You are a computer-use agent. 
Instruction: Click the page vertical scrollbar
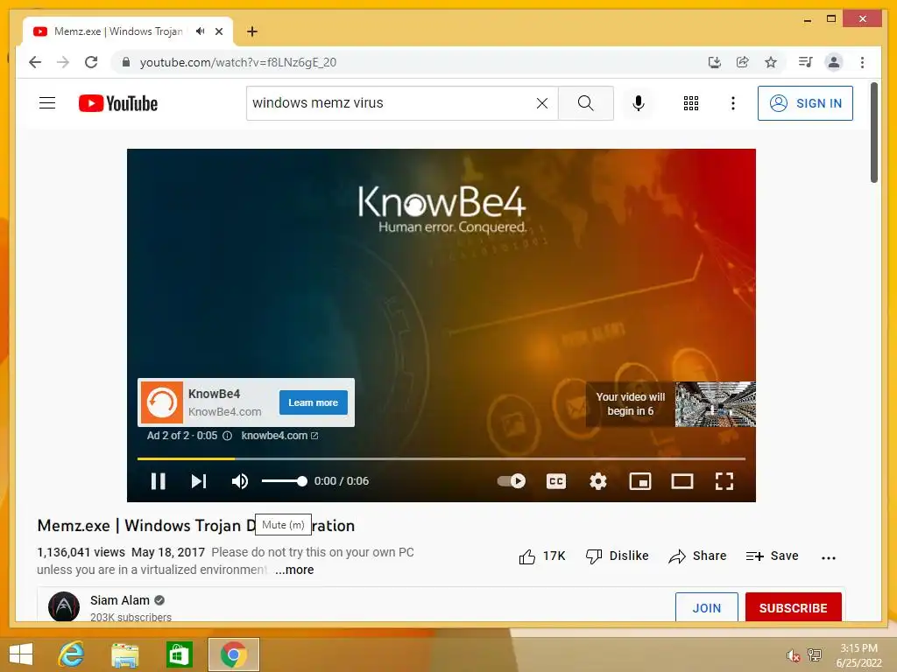point(873,133)
